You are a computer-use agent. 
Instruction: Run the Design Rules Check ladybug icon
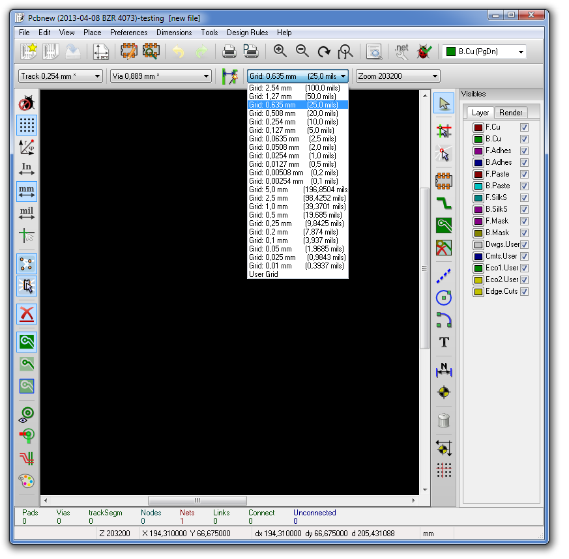425,51
